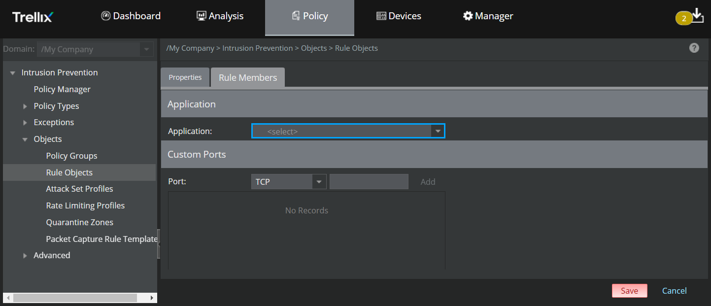The width and height of the screenshot is (711, 306).
Task: Click the Devices rack icon
Action: pos(381,16)
